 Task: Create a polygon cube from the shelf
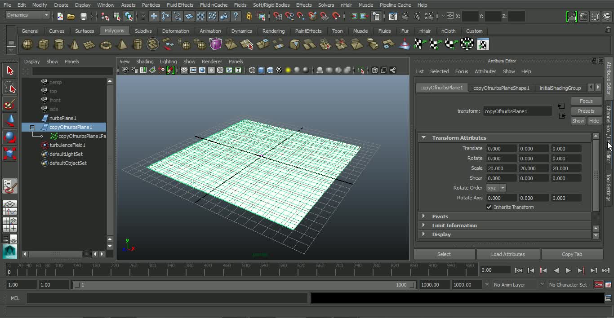click(44, 44)
